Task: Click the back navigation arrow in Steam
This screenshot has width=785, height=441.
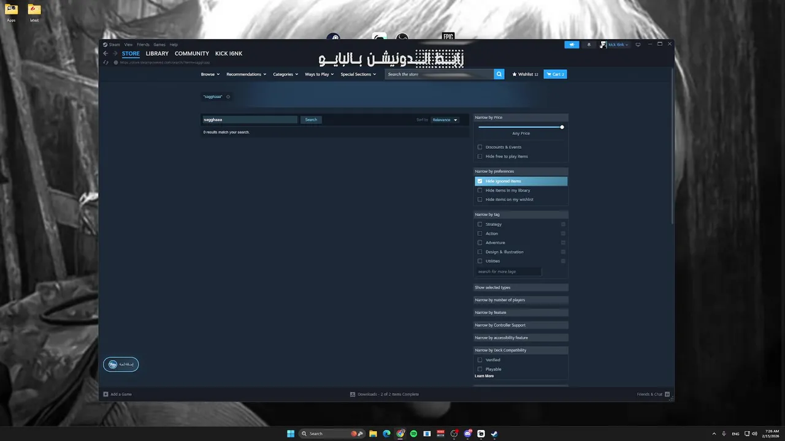Action: tap(105, 53)
